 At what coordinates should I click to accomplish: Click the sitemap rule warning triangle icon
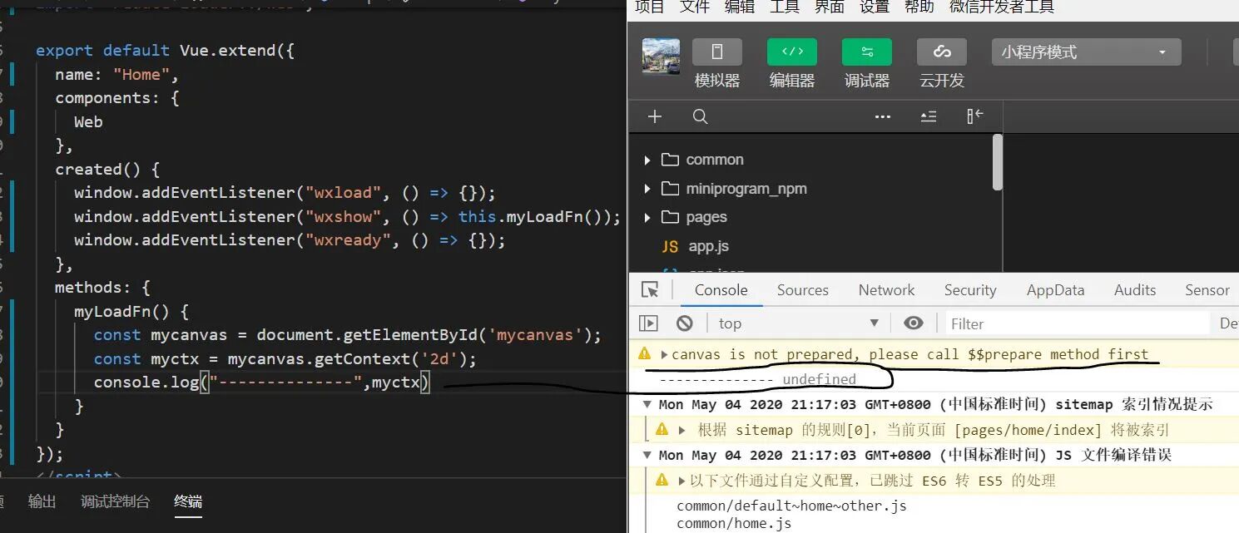pyautogui.click(x=662, y=430)
